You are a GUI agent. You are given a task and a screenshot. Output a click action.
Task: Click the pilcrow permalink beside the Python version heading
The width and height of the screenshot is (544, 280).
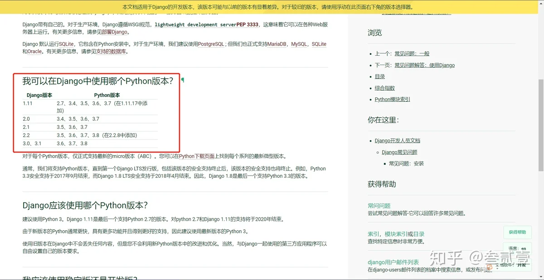pyautogui.click(x=183, y=80)
